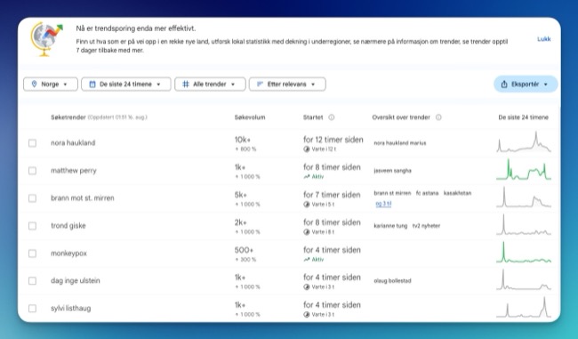Click the trend name 'trond giske'
The height and width of the screenshot is (339, 578).
tap(68, 226)
